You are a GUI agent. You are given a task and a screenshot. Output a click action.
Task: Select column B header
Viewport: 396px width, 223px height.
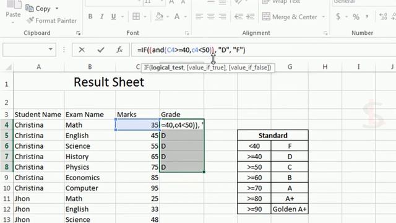click(x=90, y=67)
